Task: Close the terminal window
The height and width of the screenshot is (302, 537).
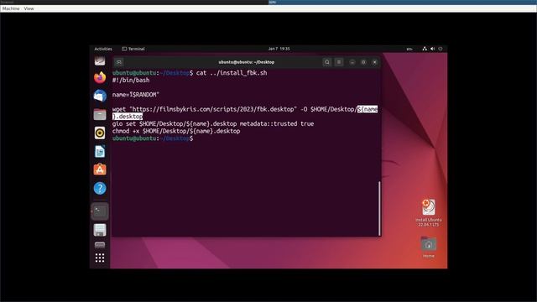Action: 375,62
